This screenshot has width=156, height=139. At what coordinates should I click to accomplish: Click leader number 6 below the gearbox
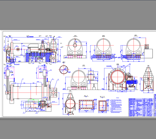[36, 112]
